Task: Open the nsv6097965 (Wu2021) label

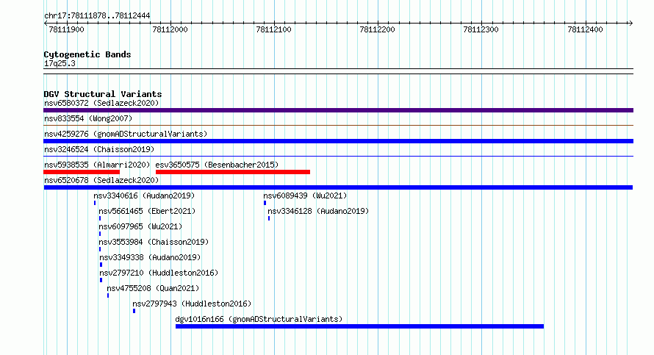Action: pyautogui.click(x=140, y=226)
